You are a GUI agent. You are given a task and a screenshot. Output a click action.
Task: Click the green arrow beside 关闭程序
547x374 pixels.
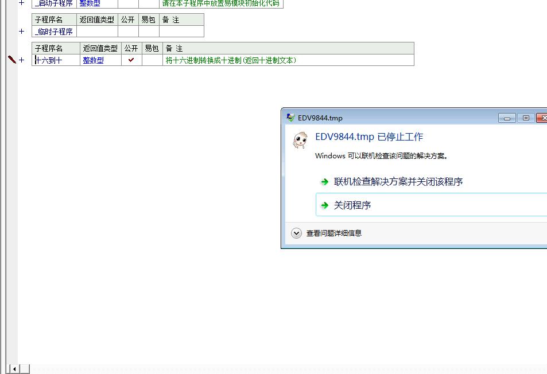coord(324,205)
